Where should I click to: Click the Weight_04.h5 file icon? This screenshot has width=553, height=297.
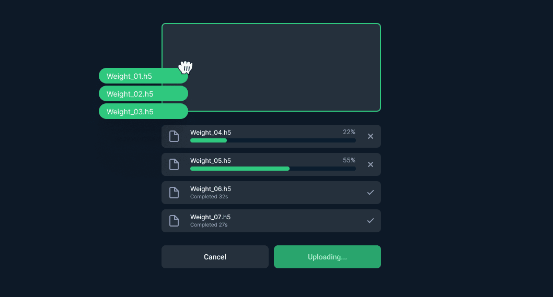(x=174, y=136)
